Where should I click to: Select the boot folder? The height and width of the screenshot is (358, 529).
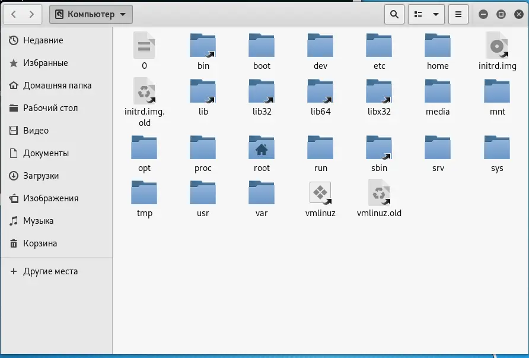point(262,50)
